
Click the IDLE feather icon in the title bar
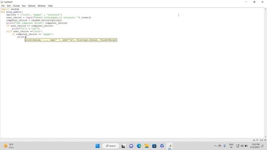tap(2, 2)
